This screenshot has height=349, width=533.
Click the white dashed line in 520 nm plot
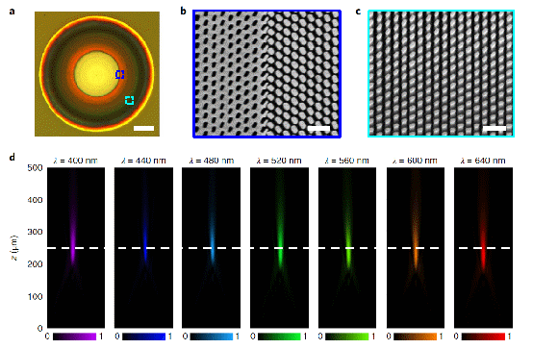click(279, 248)
